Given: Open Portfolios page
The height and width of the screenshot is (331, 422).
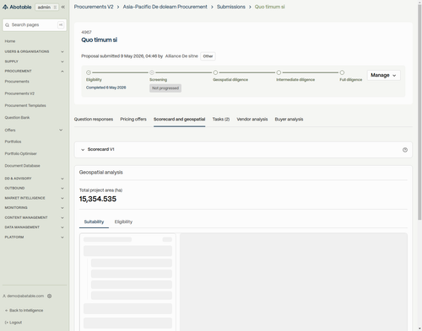Looking at the screenshot, I should (13, 141).
